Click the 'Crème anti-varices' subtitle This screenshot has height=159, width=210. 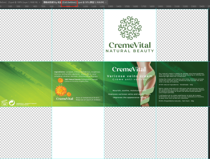coord(129,79)
